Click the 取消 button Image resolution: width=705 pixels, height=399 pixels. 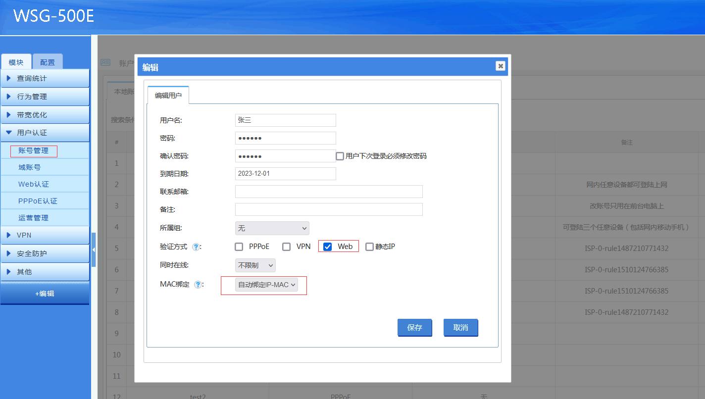click(460, 328)
